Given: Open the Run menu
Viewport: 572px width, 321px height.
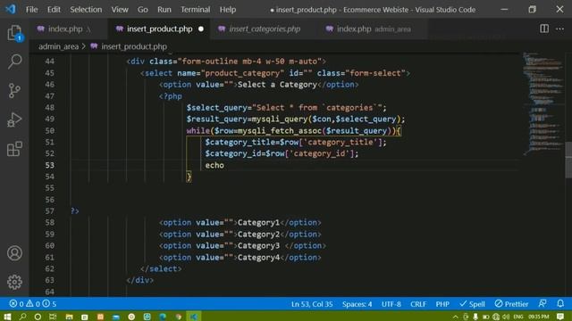Looking at the screenshot, I should 164,10.
